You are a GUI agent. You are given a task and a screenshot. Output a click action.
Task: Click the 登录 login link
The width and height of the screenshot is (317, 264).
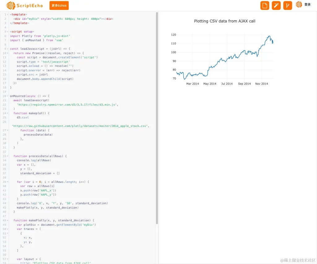point(309,5)
